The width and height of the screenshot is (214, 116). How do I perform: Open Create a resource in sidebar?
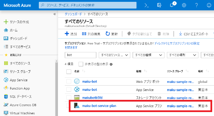tap(19, 22)
